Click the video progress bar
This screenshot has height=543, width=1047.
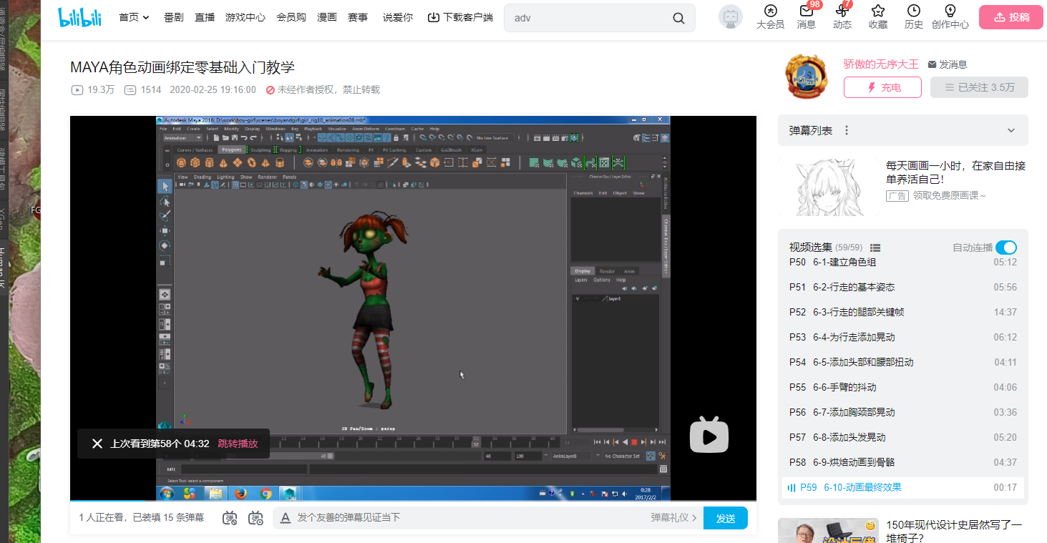point(413,500)
